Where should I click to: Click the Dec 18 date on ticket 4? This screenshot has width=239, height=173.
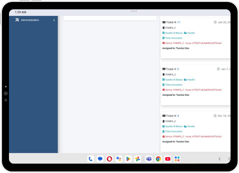pos(224,116)
